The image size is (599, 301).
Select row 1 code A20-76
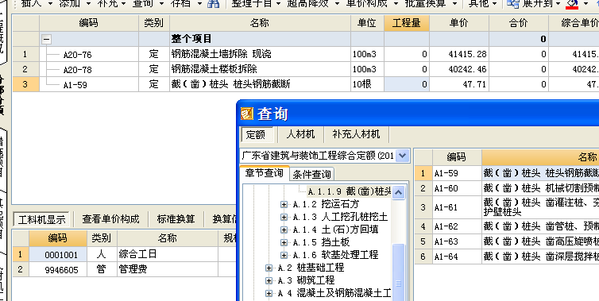[x=78, y=55]
